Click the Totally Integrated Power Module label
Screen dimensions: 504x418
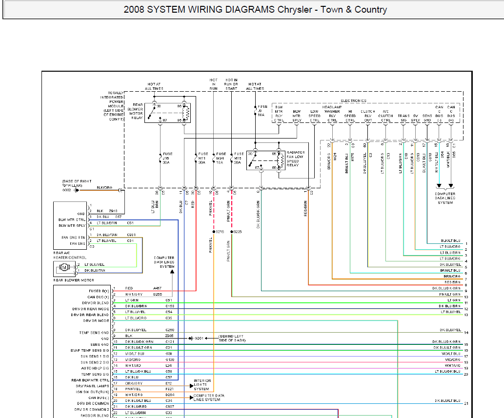coord(112,106)
